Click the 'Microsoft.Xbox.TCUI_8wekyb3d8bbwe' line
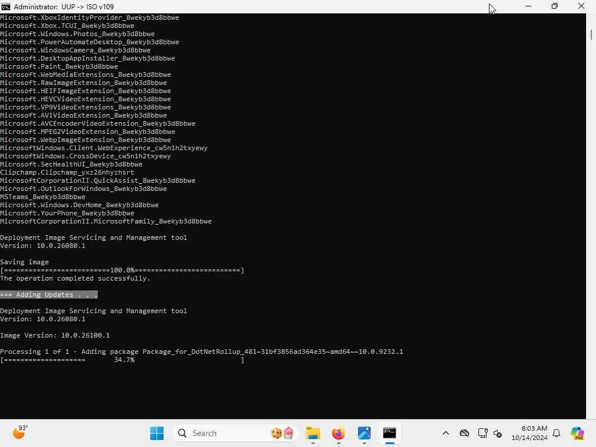The image size is (596, 447). 67,26
